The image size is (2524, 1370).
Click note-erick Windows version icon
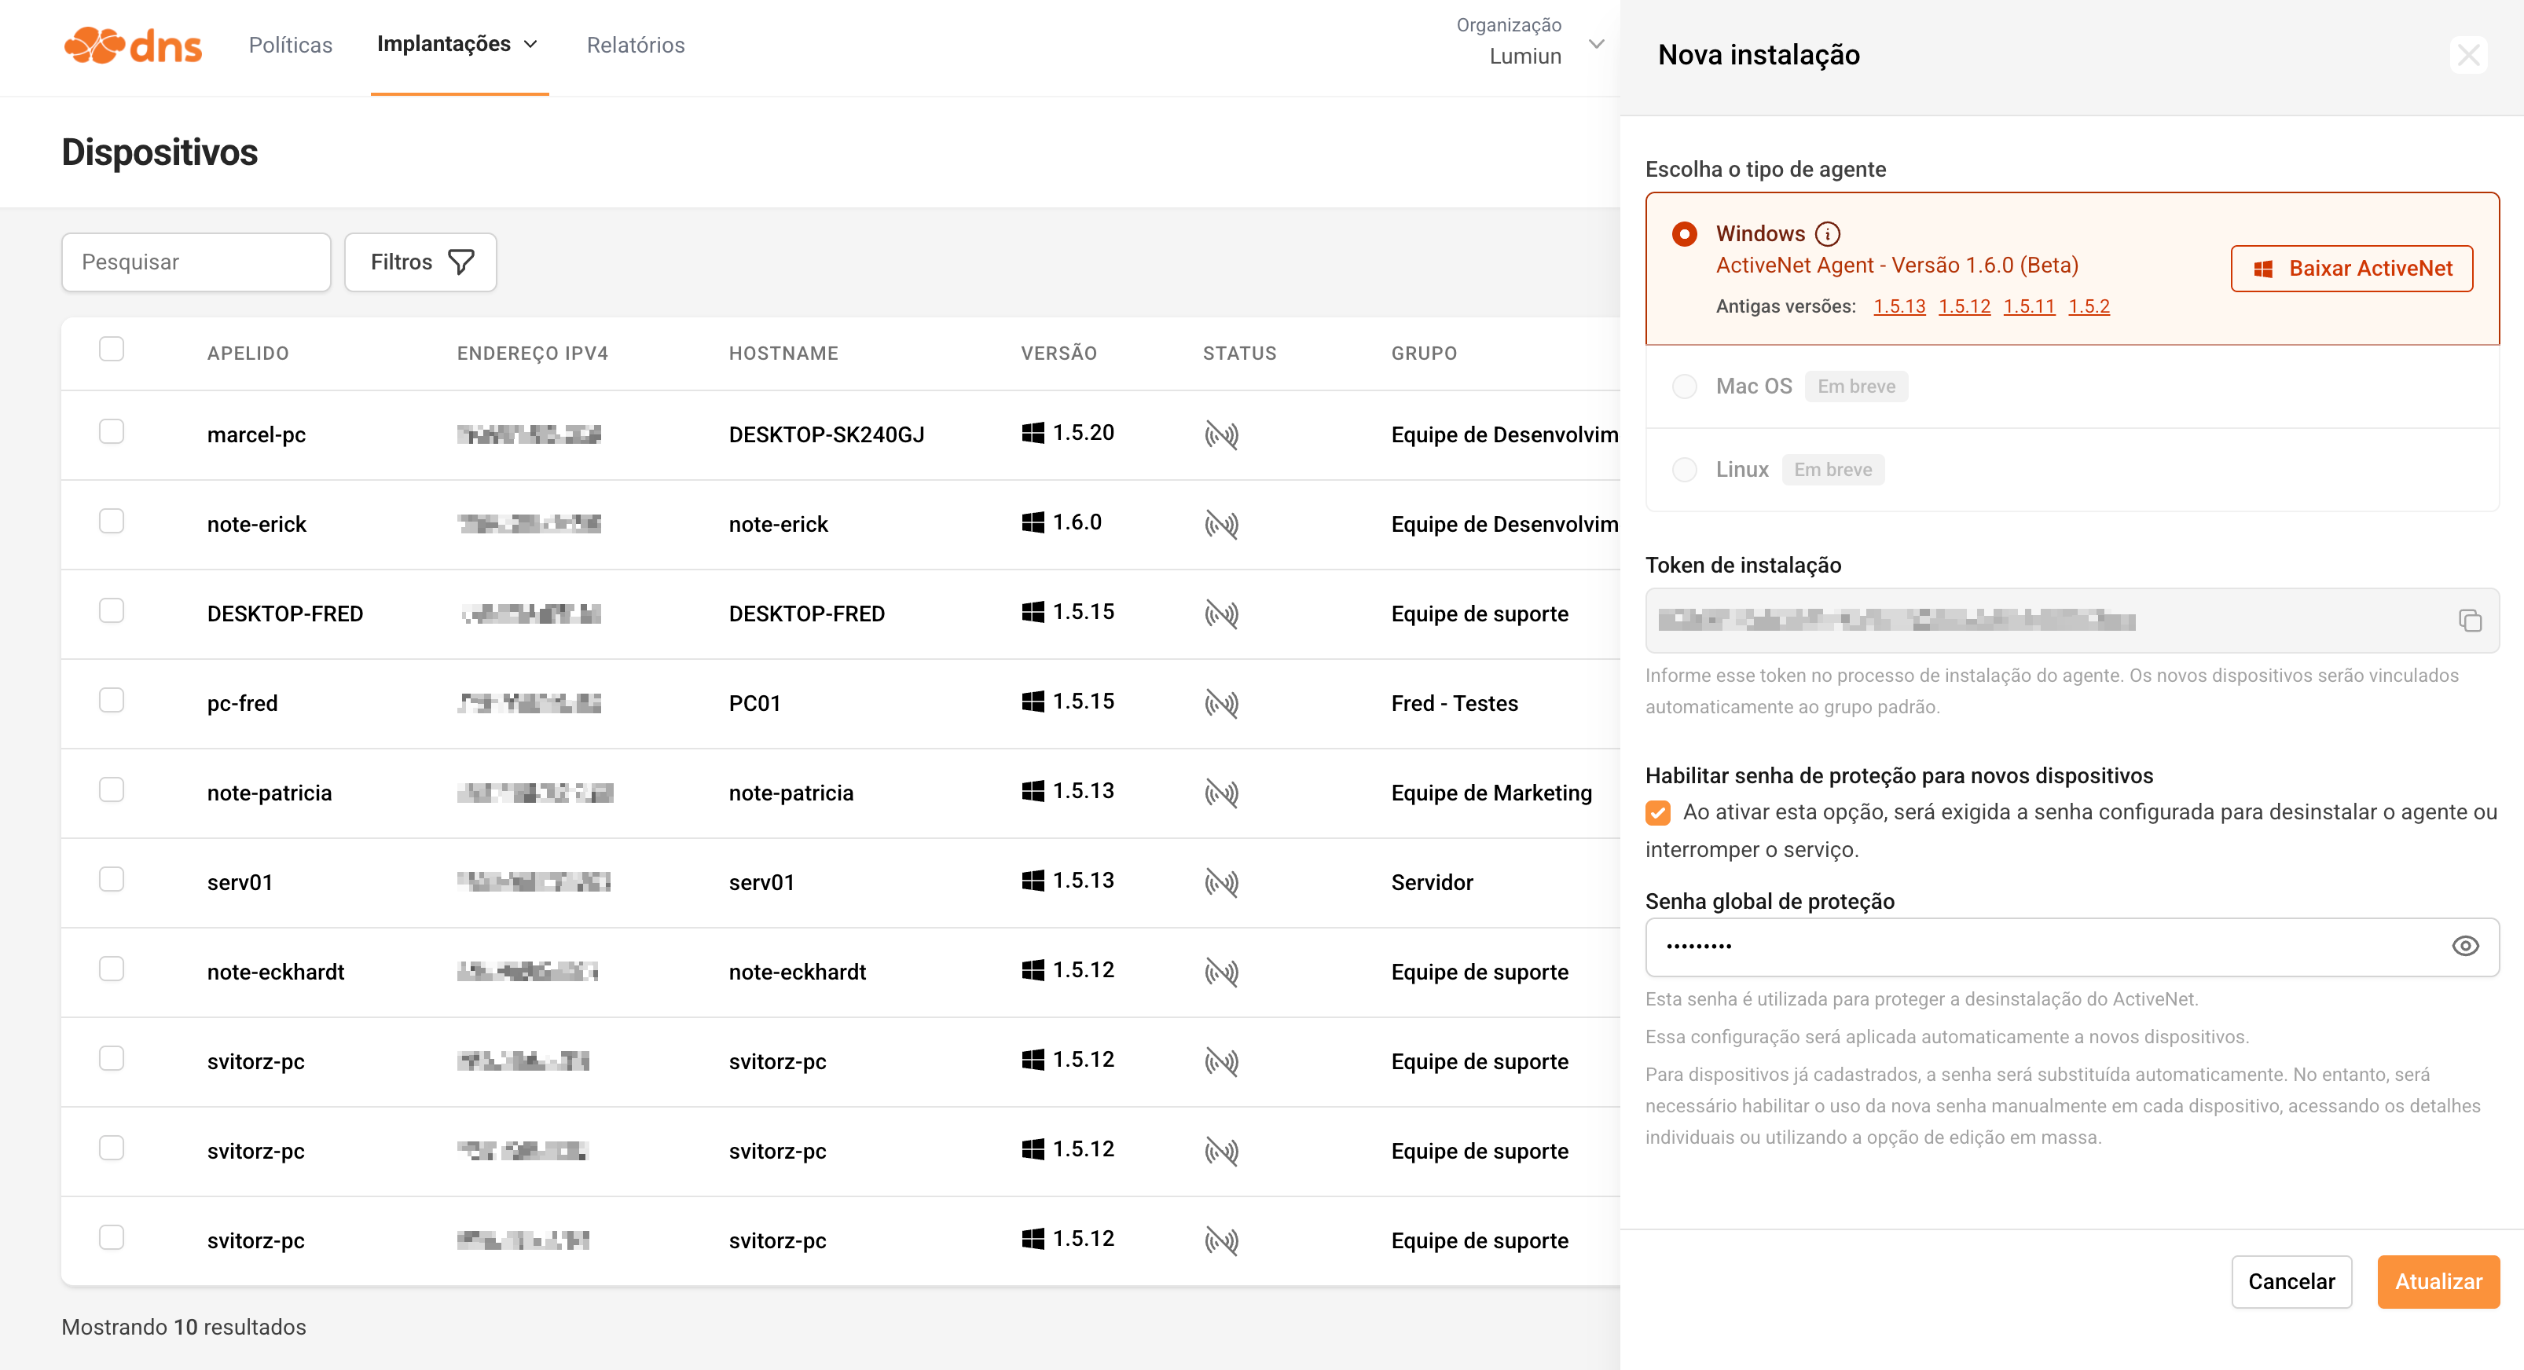pos(1032,523)
